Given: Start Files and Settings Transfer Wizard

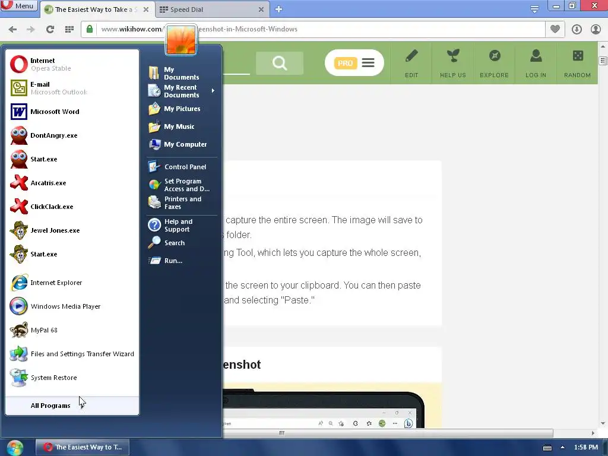Looking at the screenshot, I should click(x=72, y=354).
